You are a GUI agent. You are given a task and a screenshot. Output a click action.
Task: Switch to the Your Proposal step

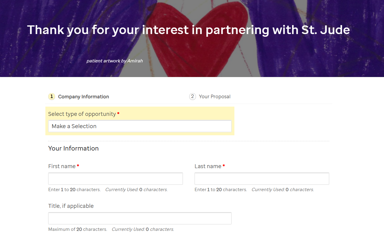215,96
